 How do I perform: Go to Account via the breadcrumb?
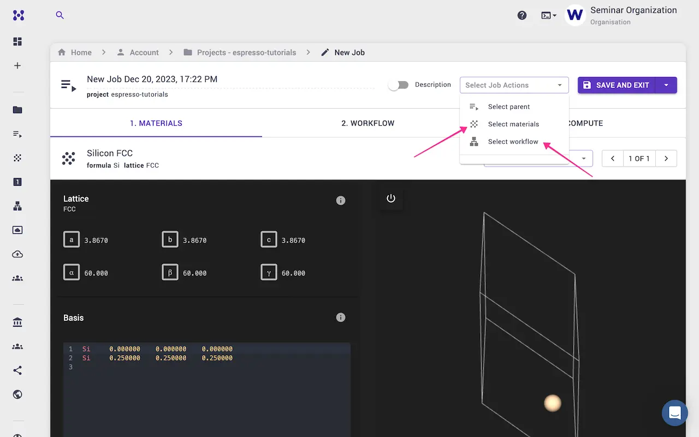click(x=144, y=52)
